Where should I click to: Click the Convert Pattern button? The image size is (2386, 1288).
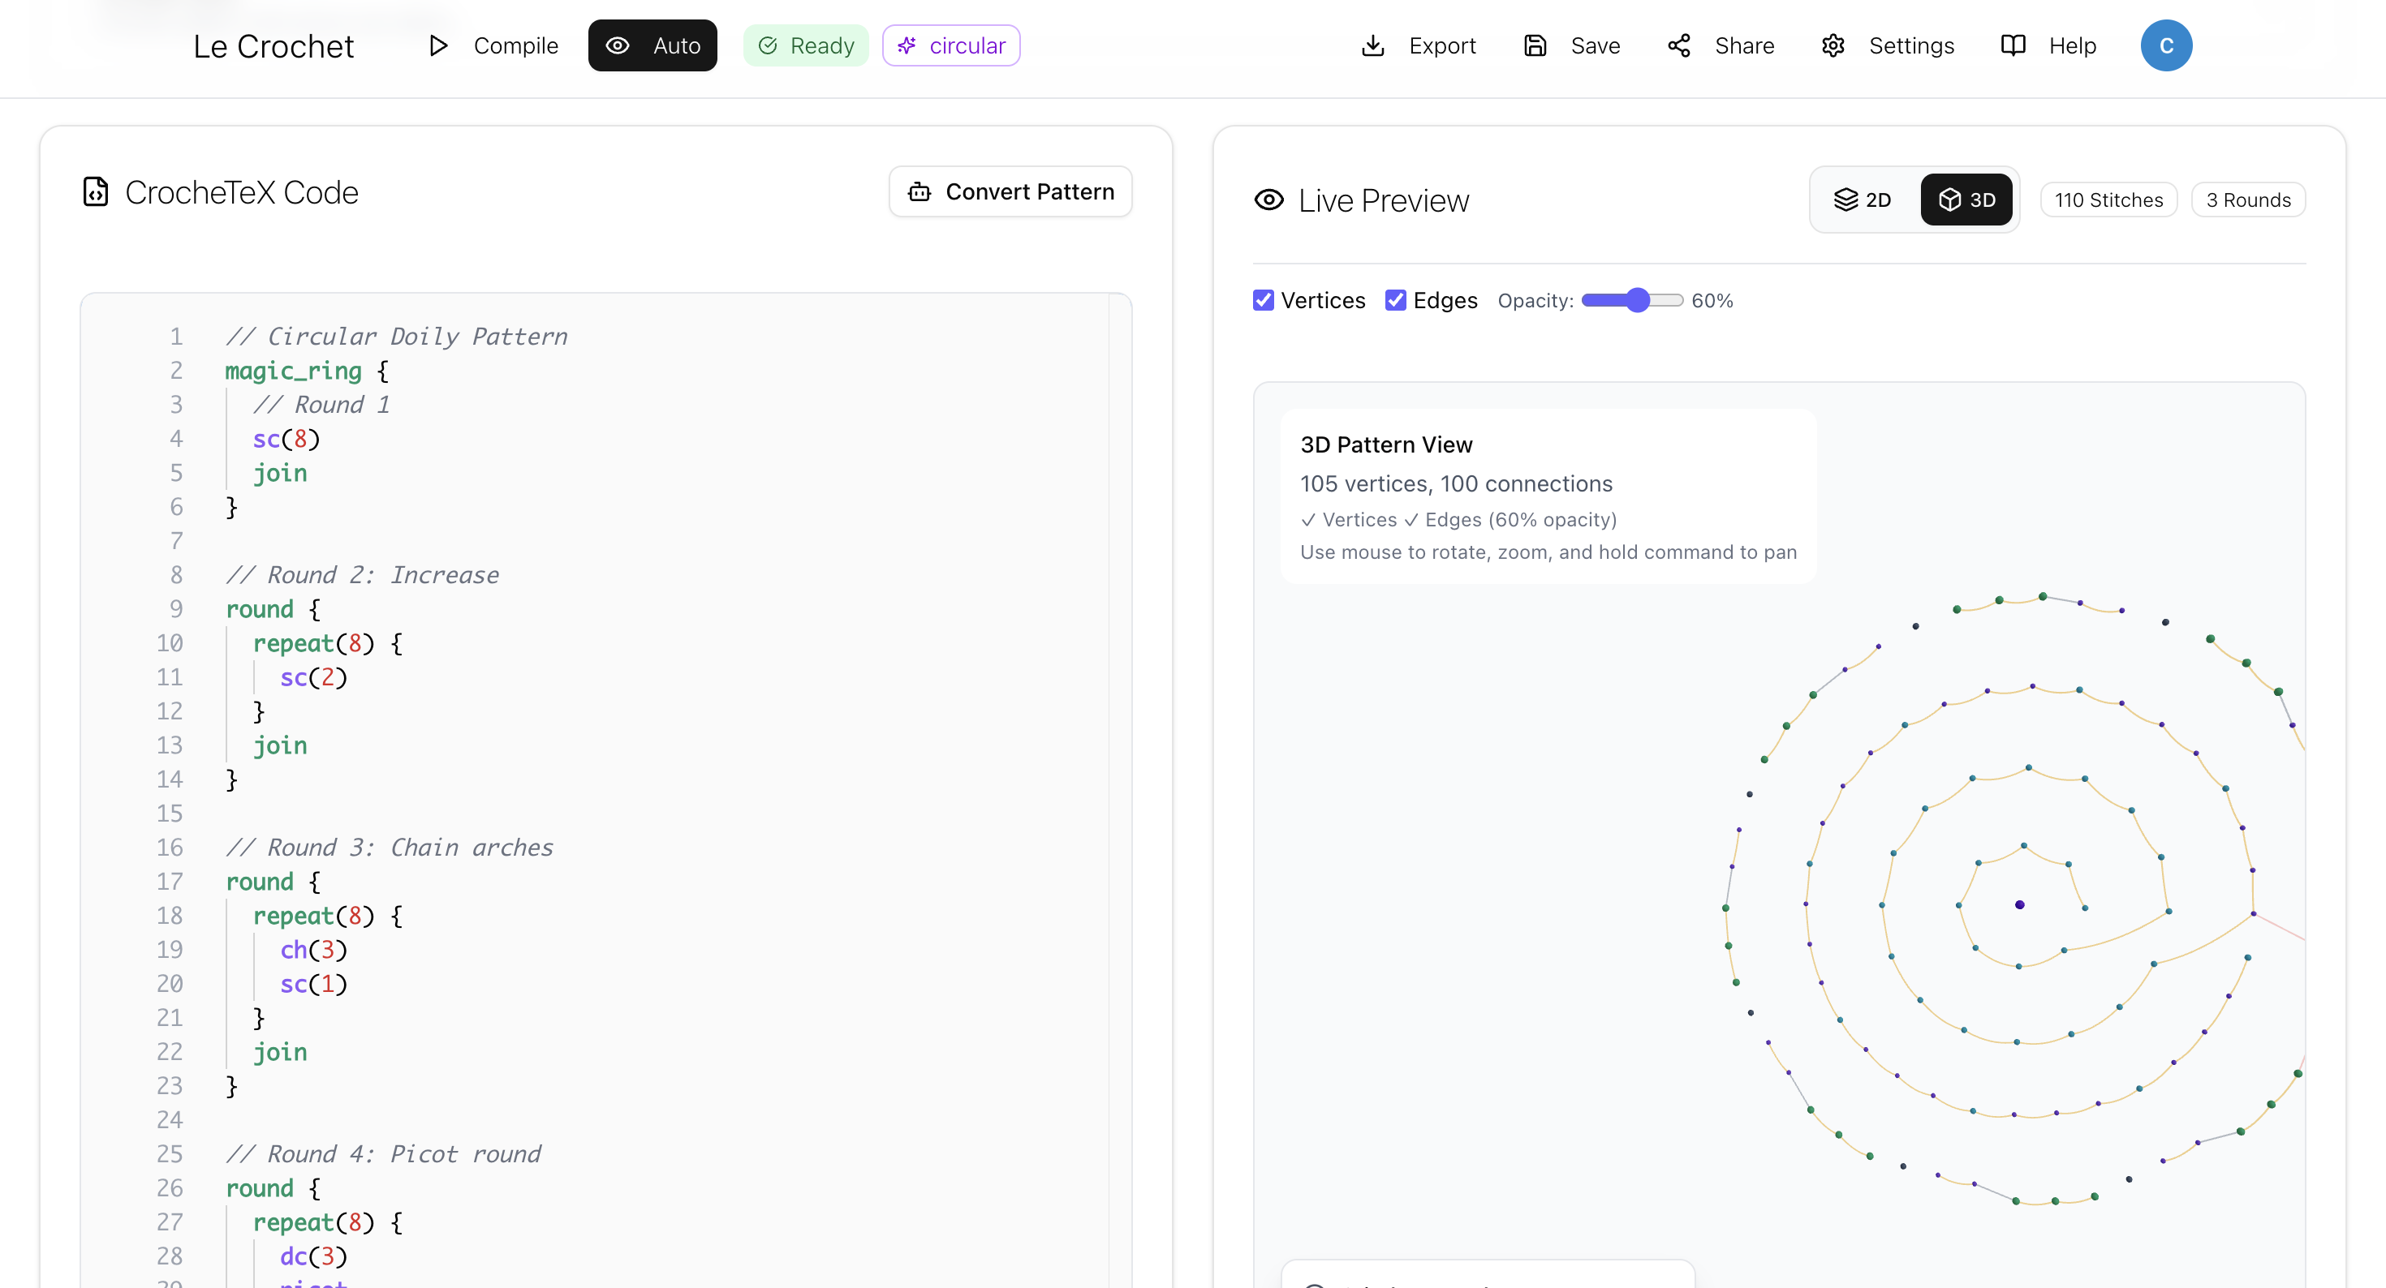[1010, 191]
